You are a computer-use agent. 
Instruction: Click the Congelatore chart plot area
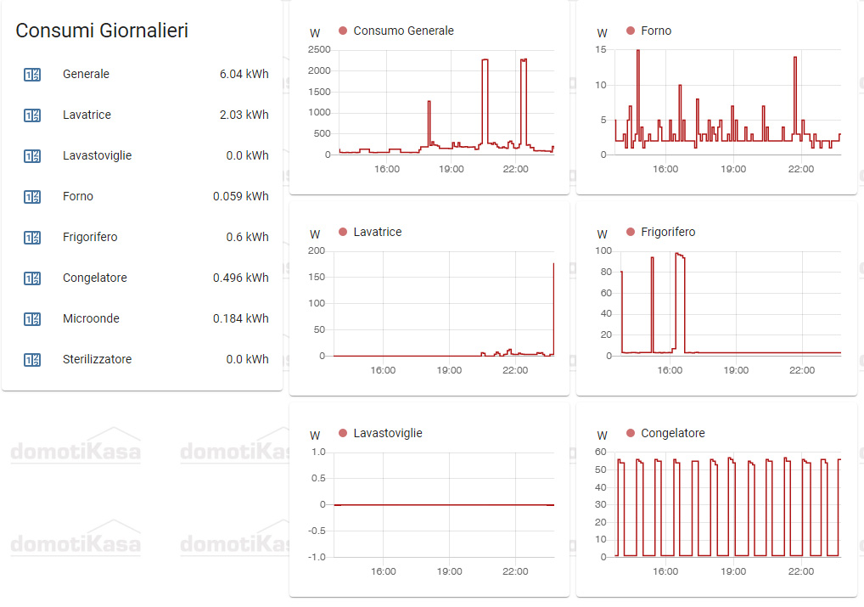tap(728, 505)
